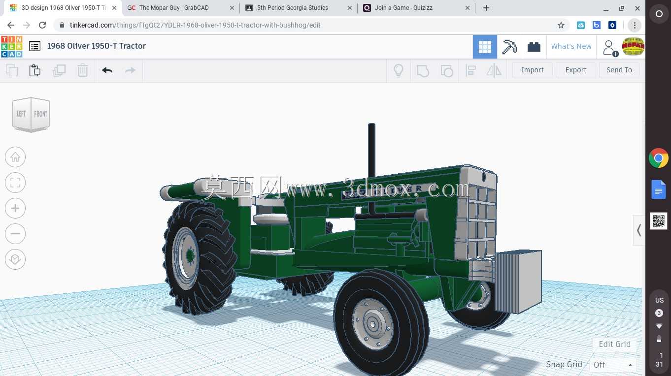Viewport: 671px width, 376px height.
Task: Expand the collapsed shapes panel arrow
Action: [x=639, y=230]
